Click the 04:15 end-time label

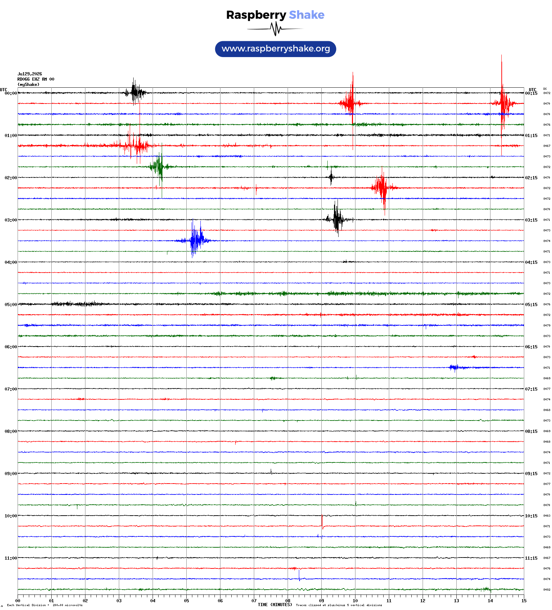tap(531, 262)
